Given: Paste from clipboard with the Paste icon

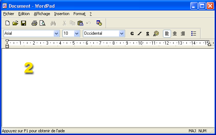Looking at the screenshot, I should [80, 23].
